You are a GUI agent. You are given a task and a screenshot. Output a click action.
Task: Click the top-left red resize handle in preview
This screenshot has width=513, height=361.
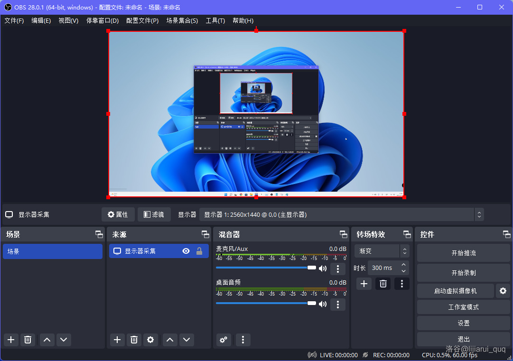[x=108, y=31]
